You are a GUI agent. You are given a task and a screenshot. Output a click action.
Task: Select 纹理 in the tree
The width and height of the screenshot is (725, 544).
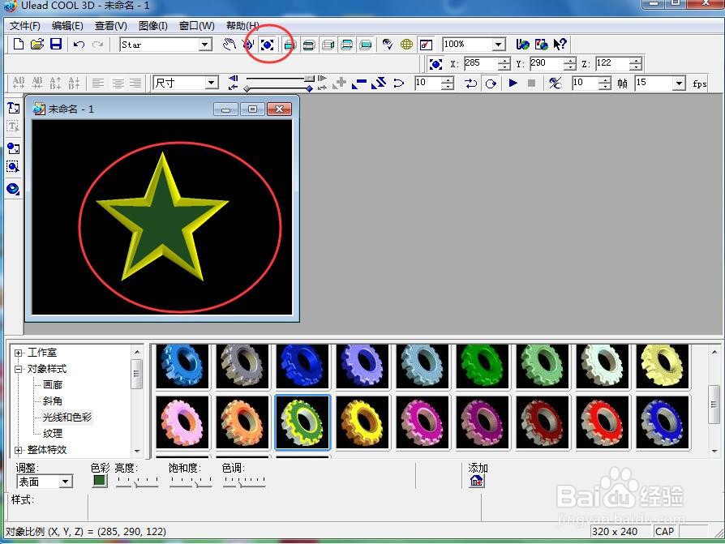(x=53, y=434)
